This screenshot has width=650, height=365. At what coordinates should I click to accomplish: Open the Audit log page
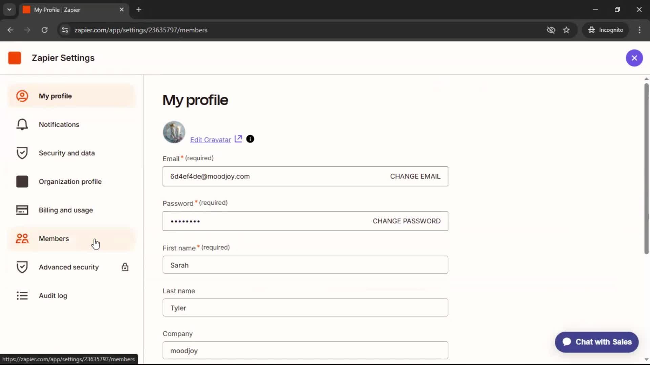[x=71, y=296]
